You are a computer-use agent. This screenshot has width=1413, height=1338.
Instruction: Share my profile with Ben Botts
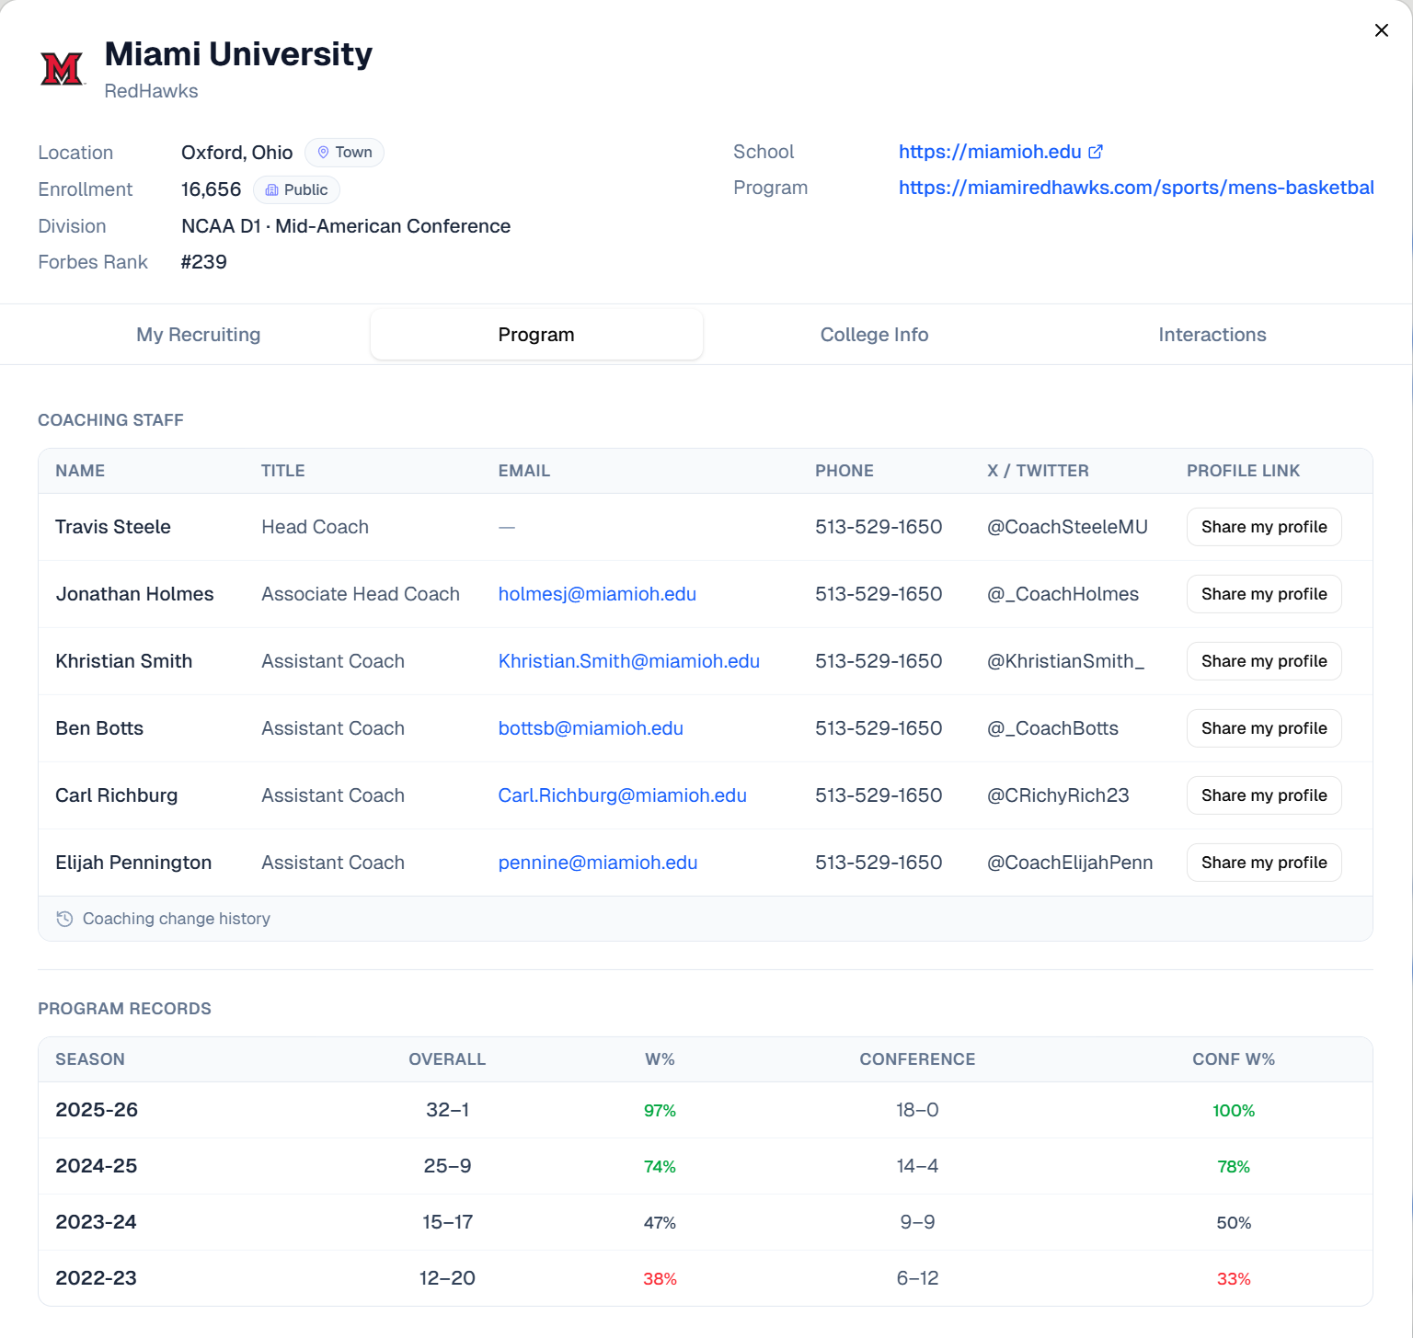[1264, 728]
